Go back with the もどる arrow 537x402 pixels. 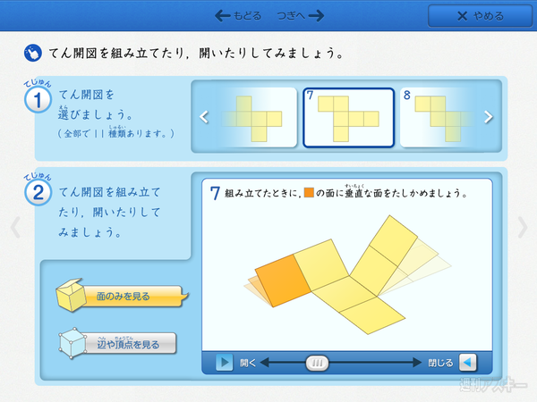[x=238, y=16]
